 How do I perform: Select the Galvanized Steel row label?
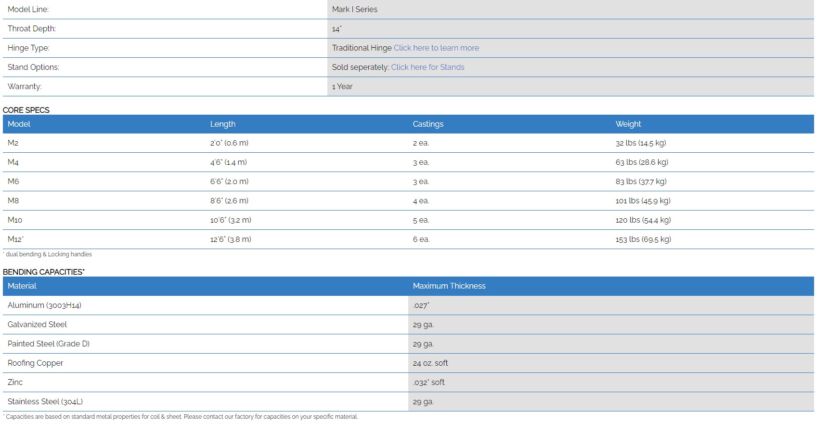(37, 324)
